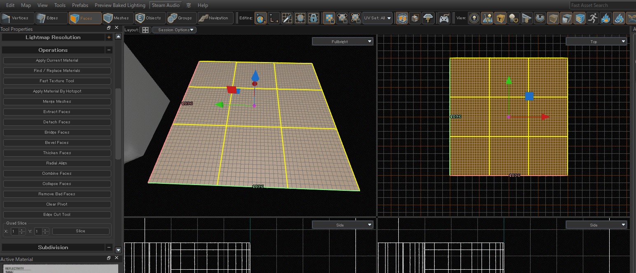
Task: Click the running man icon in View toolbar
Action: pyautogui.click(x=593, y=18)
